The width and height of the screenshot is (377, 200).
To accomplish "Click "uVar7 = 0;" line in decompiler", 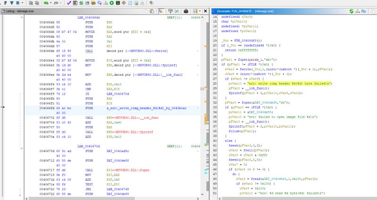I will 238,165.
